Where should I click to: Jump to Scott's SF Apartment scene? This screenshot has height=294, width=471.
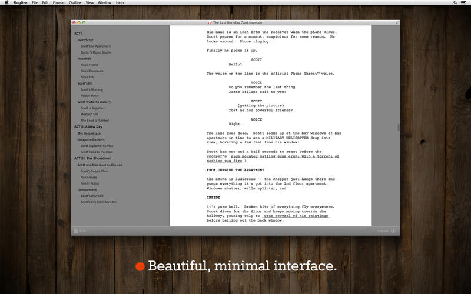click(x=95, y=46)
